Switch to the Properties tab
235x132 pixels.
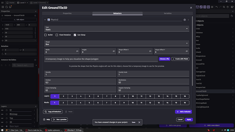(x=67, y=13)
